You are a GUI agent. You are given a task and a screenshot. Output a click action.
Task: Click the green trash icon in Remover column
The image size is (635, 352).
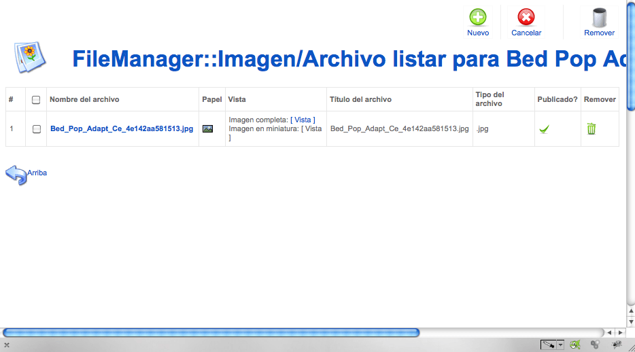click(591, 128)
